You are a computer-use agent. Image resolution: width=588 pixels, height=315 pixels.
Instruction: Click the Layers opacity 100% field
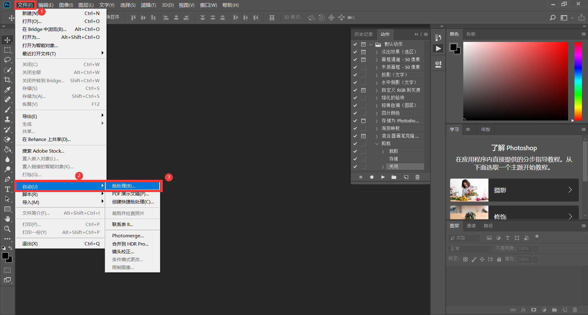point(525,249)
